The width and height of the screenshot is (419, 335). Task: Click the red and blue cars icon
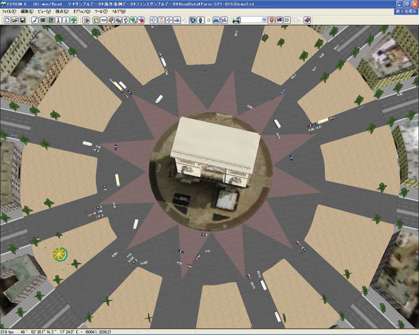[x=118, y=20]
